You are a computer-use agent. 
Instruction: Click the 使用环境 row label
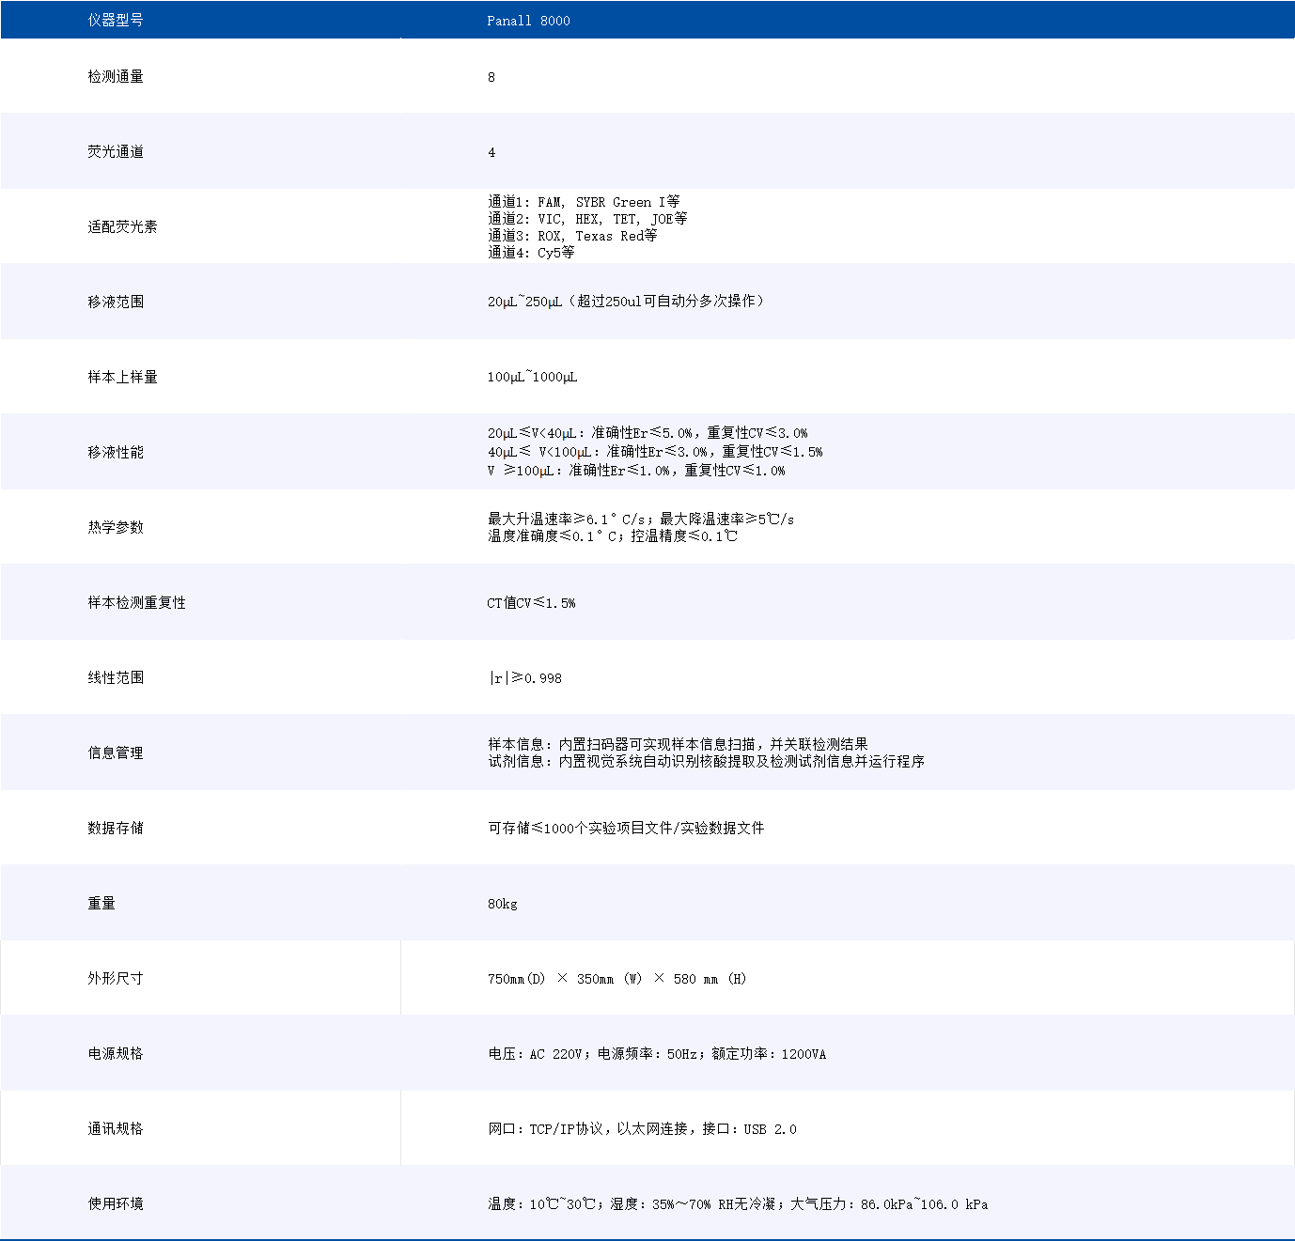click(x=116, y=1204)
